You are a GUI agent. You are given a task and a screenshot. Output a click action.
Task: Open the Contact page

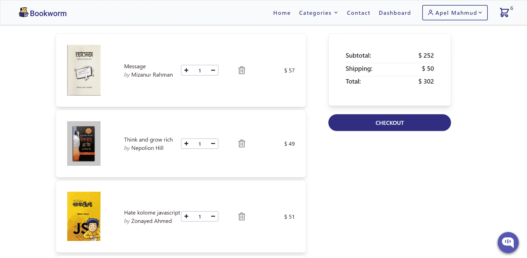click(x=358, y=13)
